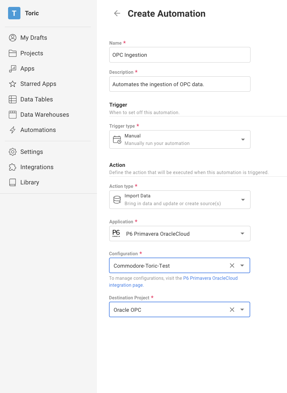The image size is (287, 393).
Task: Click the Integrations puzzle piece icon
Action: [13, 167]
